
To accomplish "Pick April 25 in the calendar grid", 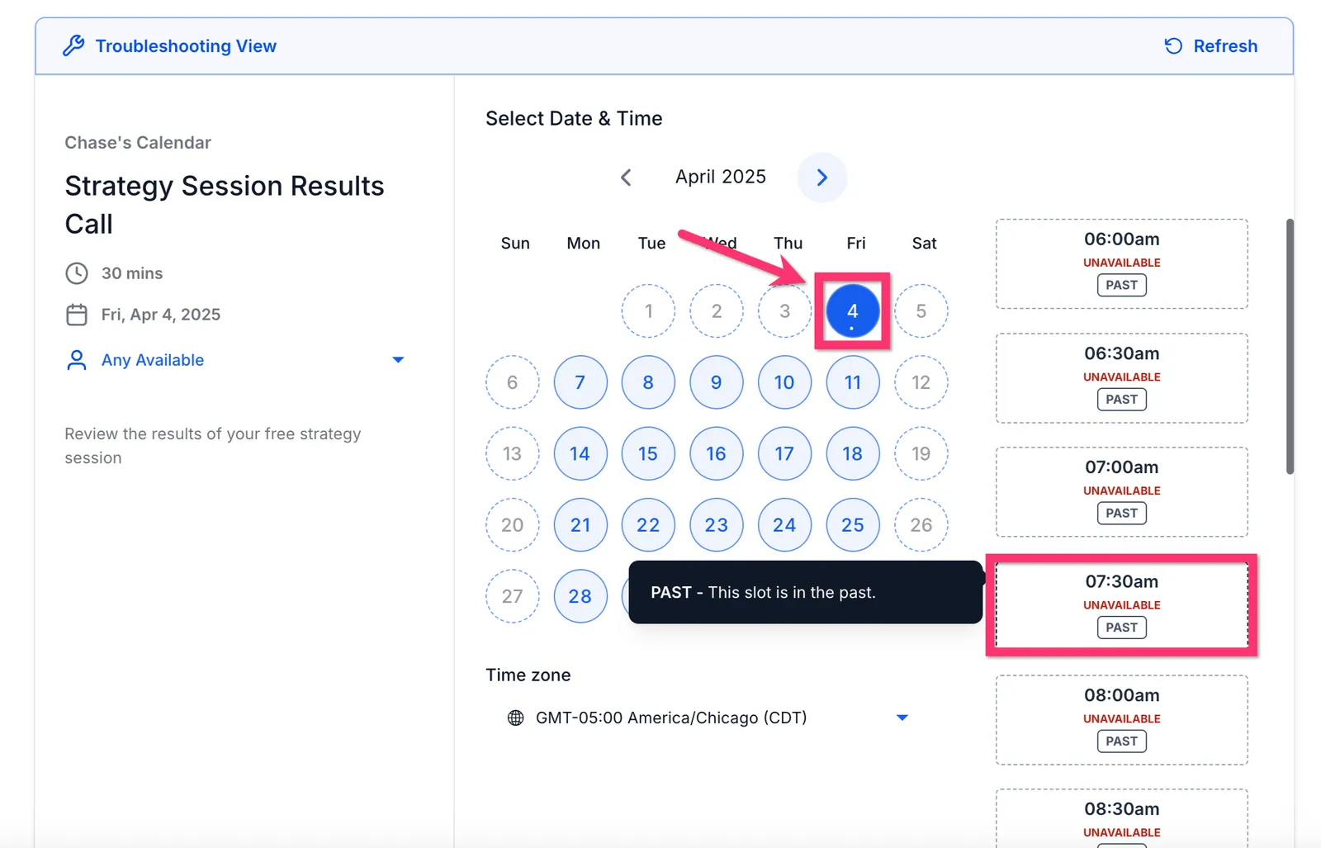I will pyautogui.click(x=853, y=524).
